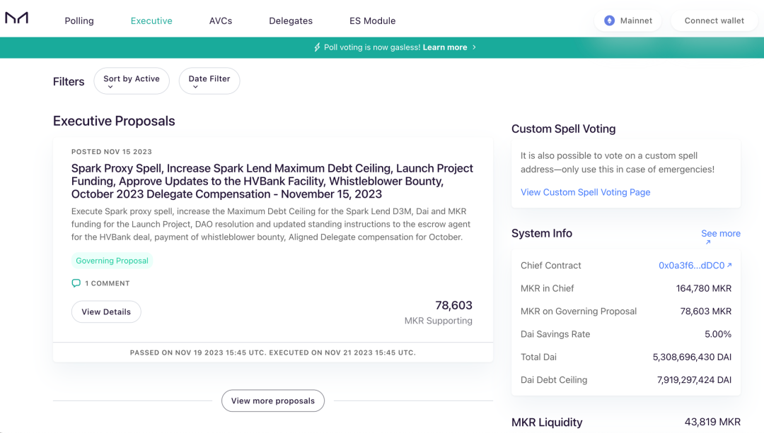
Task: Open the Sort by Active dropdown
Action: 132,81
